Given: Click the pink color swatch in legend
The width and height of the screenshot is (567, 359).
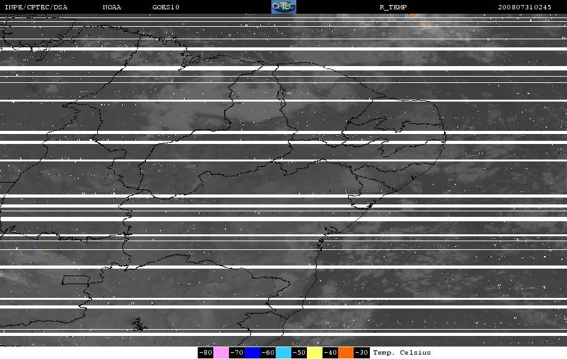Looking at the screenshot, I should (x=221, y=353).
